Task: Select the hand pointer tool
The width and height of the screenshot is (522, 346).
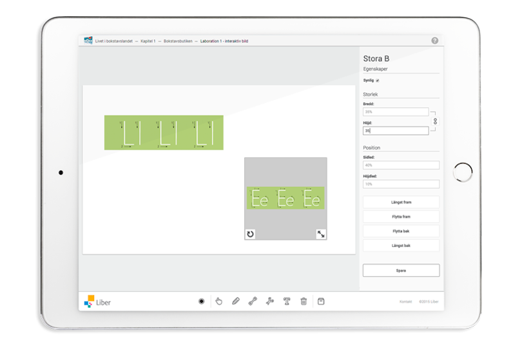Action: [218, 301]
